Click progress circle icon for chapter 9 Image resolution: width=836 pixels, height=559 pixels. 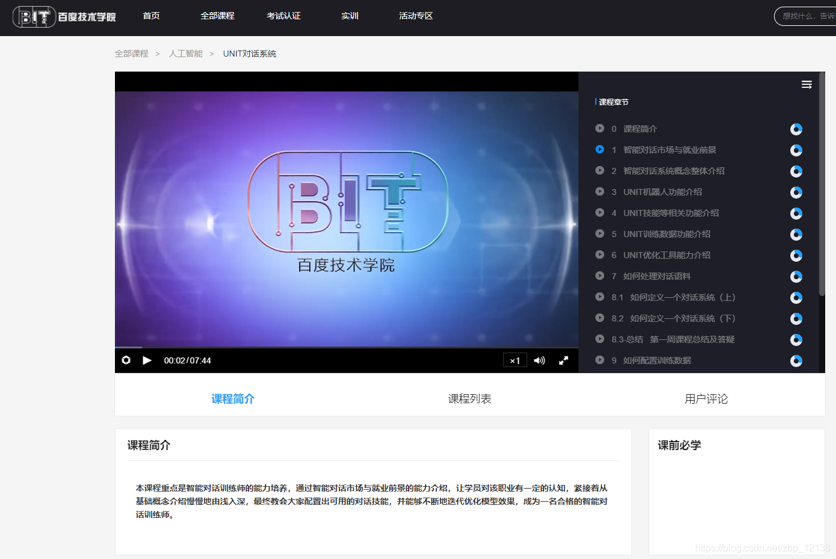[796, 361]
